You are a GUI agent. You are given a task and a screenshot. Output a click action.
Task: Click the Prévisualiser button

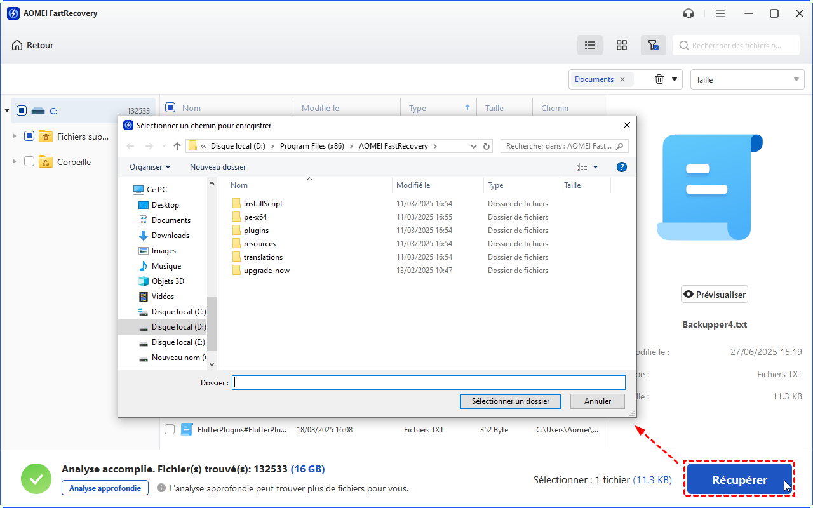pos(714,295)
